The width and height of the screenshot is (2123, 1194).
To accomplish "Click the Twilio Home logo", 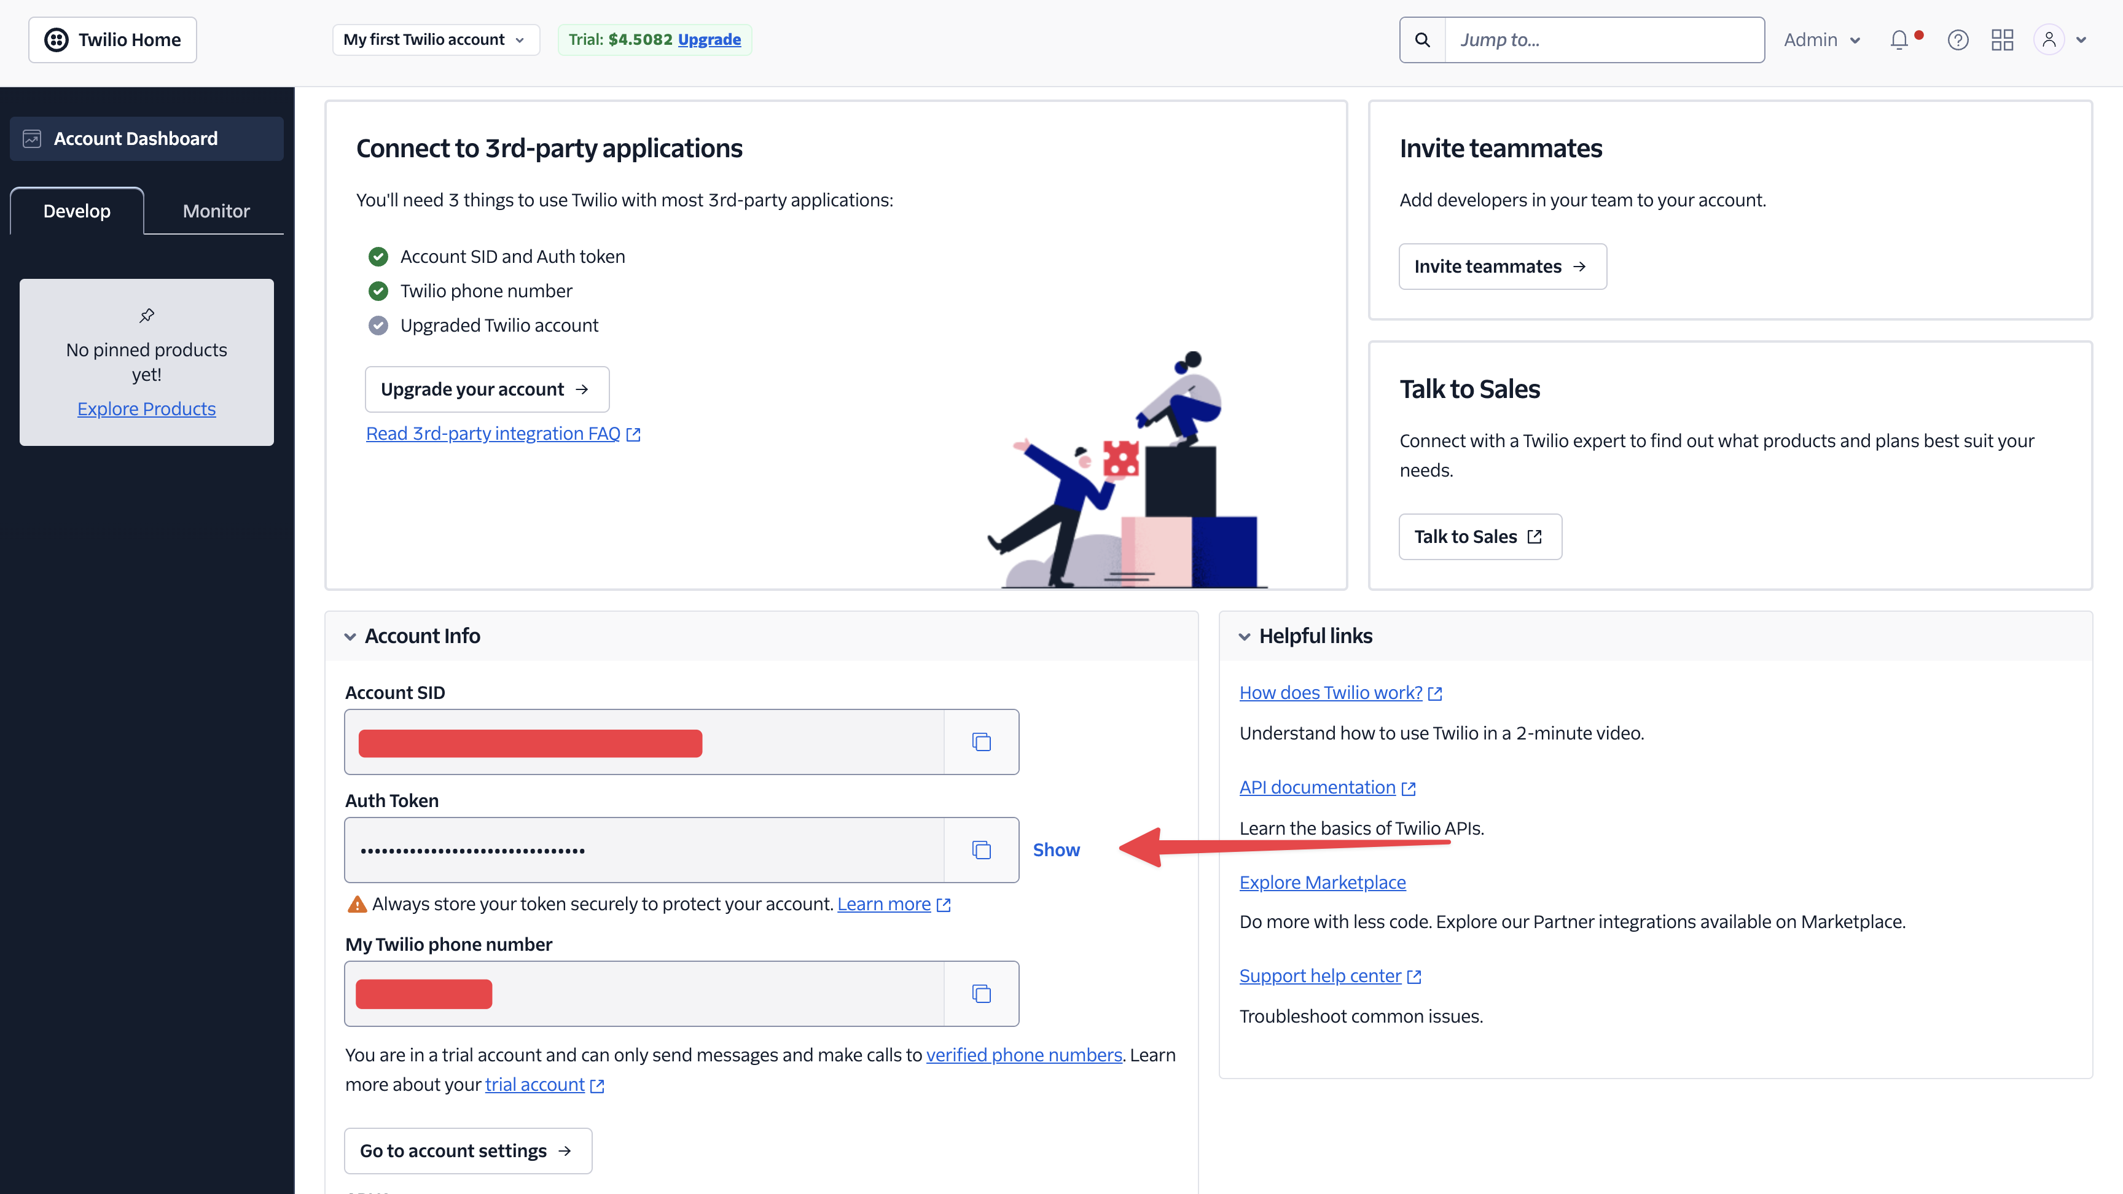I will pos(112,39).
